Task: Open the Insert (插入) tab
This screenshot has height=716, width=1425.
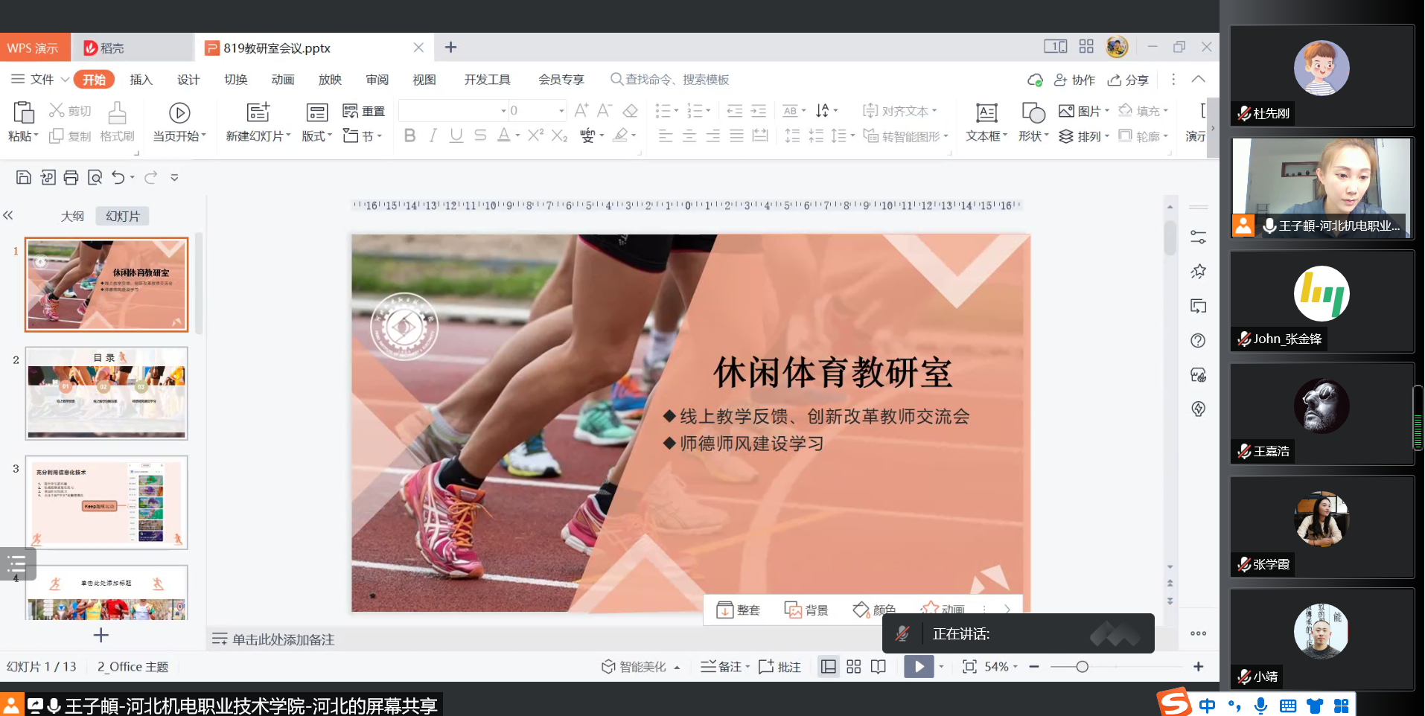Action: point(141,80)
